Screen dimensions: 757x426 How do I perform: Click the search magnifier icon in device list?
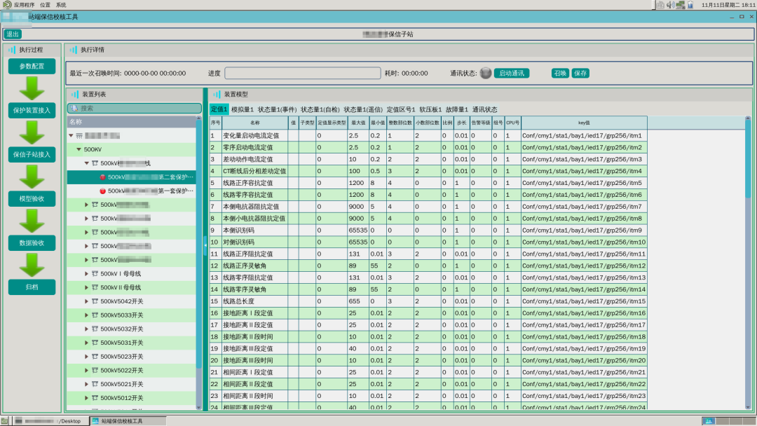coord(74,109)
